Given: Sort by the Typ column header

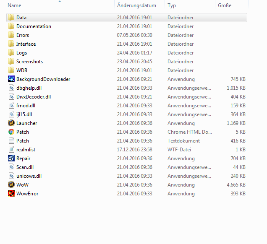Looking at the screenshot, I should coord(172,5).
